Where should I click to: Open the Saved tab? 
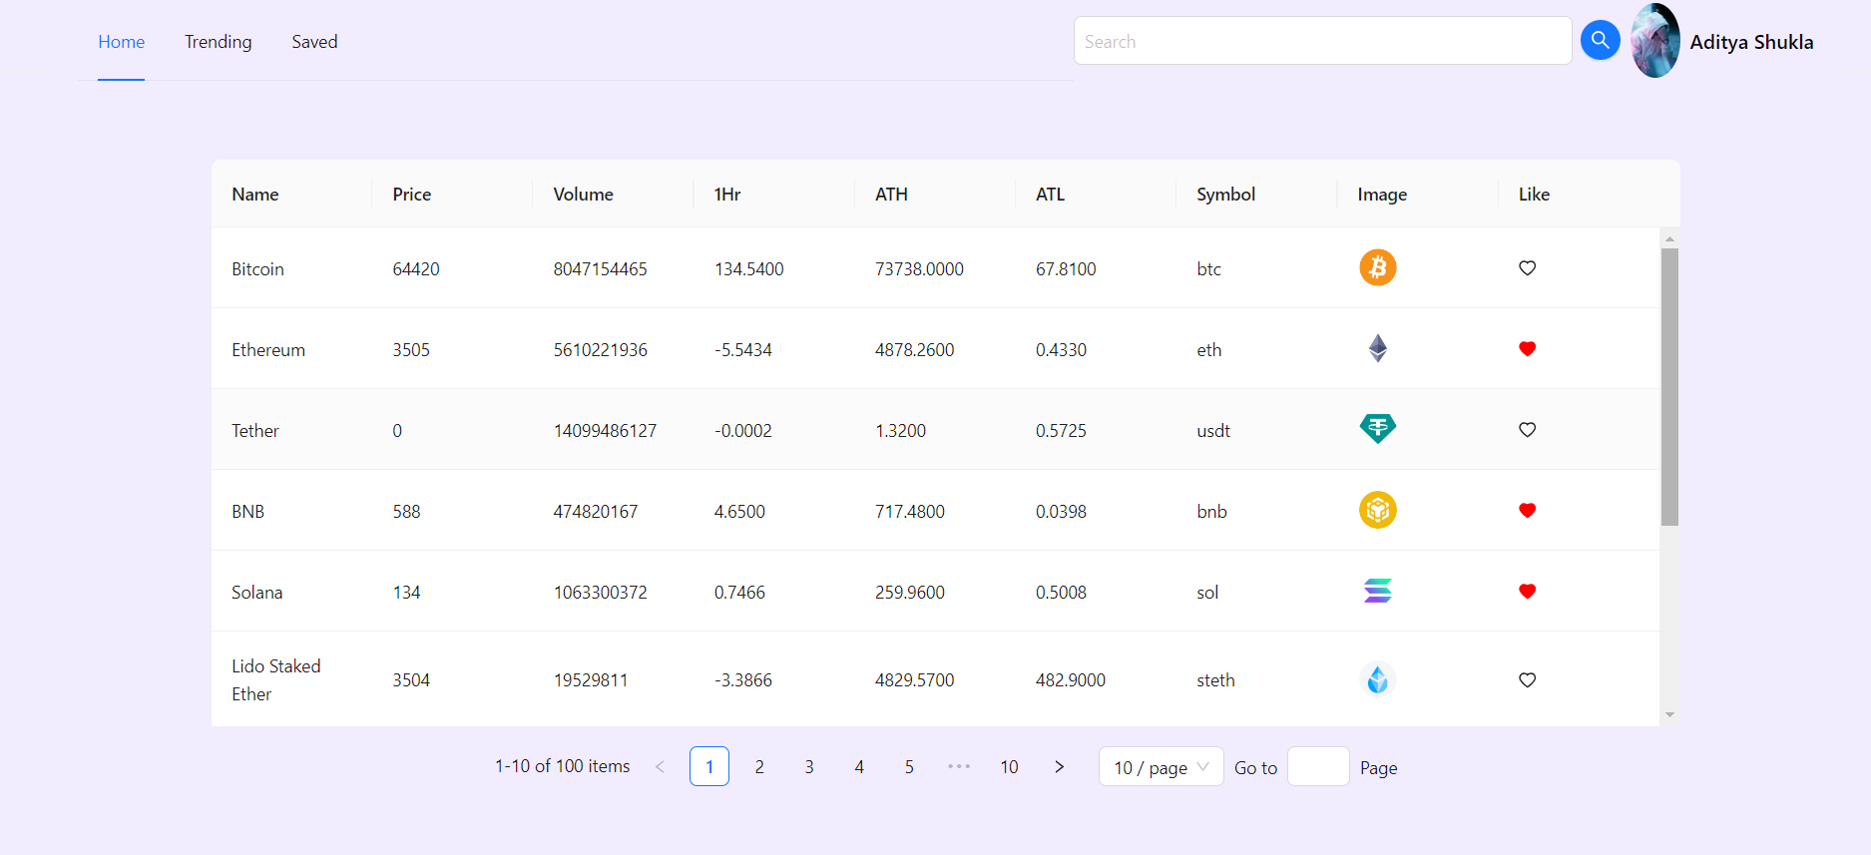point(314,42)
